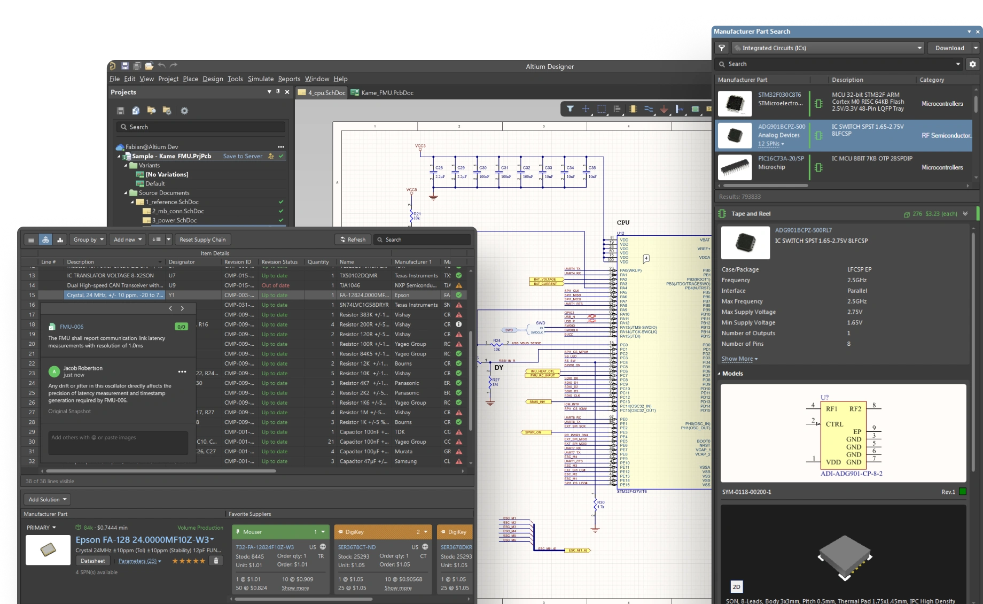Expand the Group by dropdown

(88, 240)
